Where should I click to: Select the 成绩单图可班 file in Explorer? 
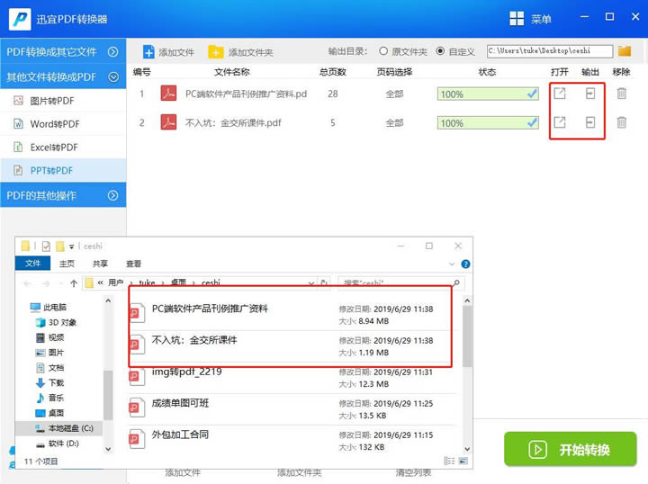pyautogui.click(x=292, y=408)
